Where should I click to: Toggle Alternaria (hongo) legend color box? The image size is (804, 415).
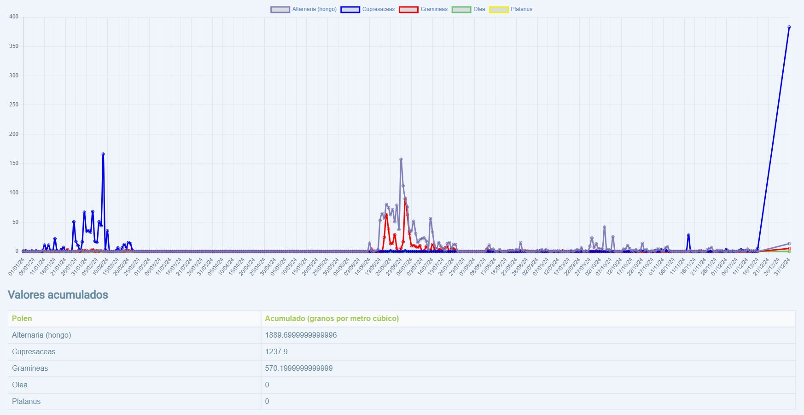(x=280, y=10)
